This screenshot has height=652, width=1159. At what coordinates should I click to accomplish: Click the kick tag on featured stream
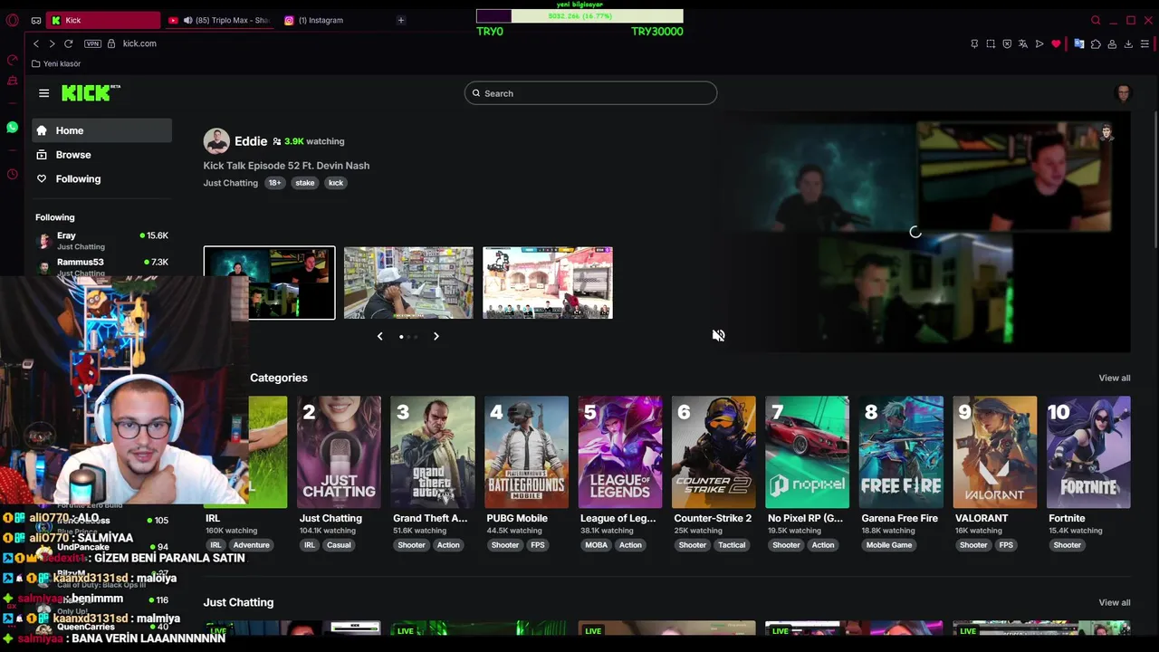tap(336, 183)
